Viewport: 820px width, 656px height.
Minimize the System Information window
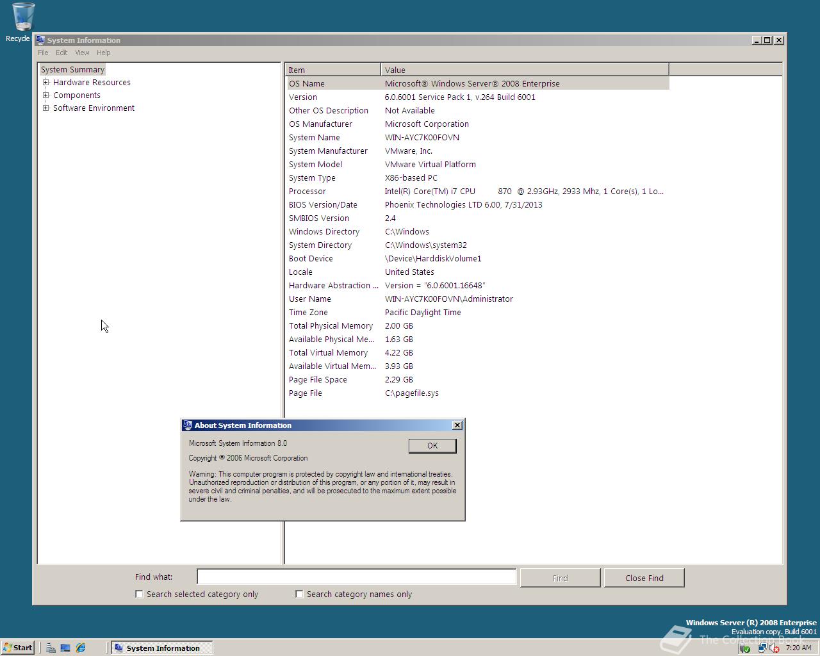coord(757,40)
